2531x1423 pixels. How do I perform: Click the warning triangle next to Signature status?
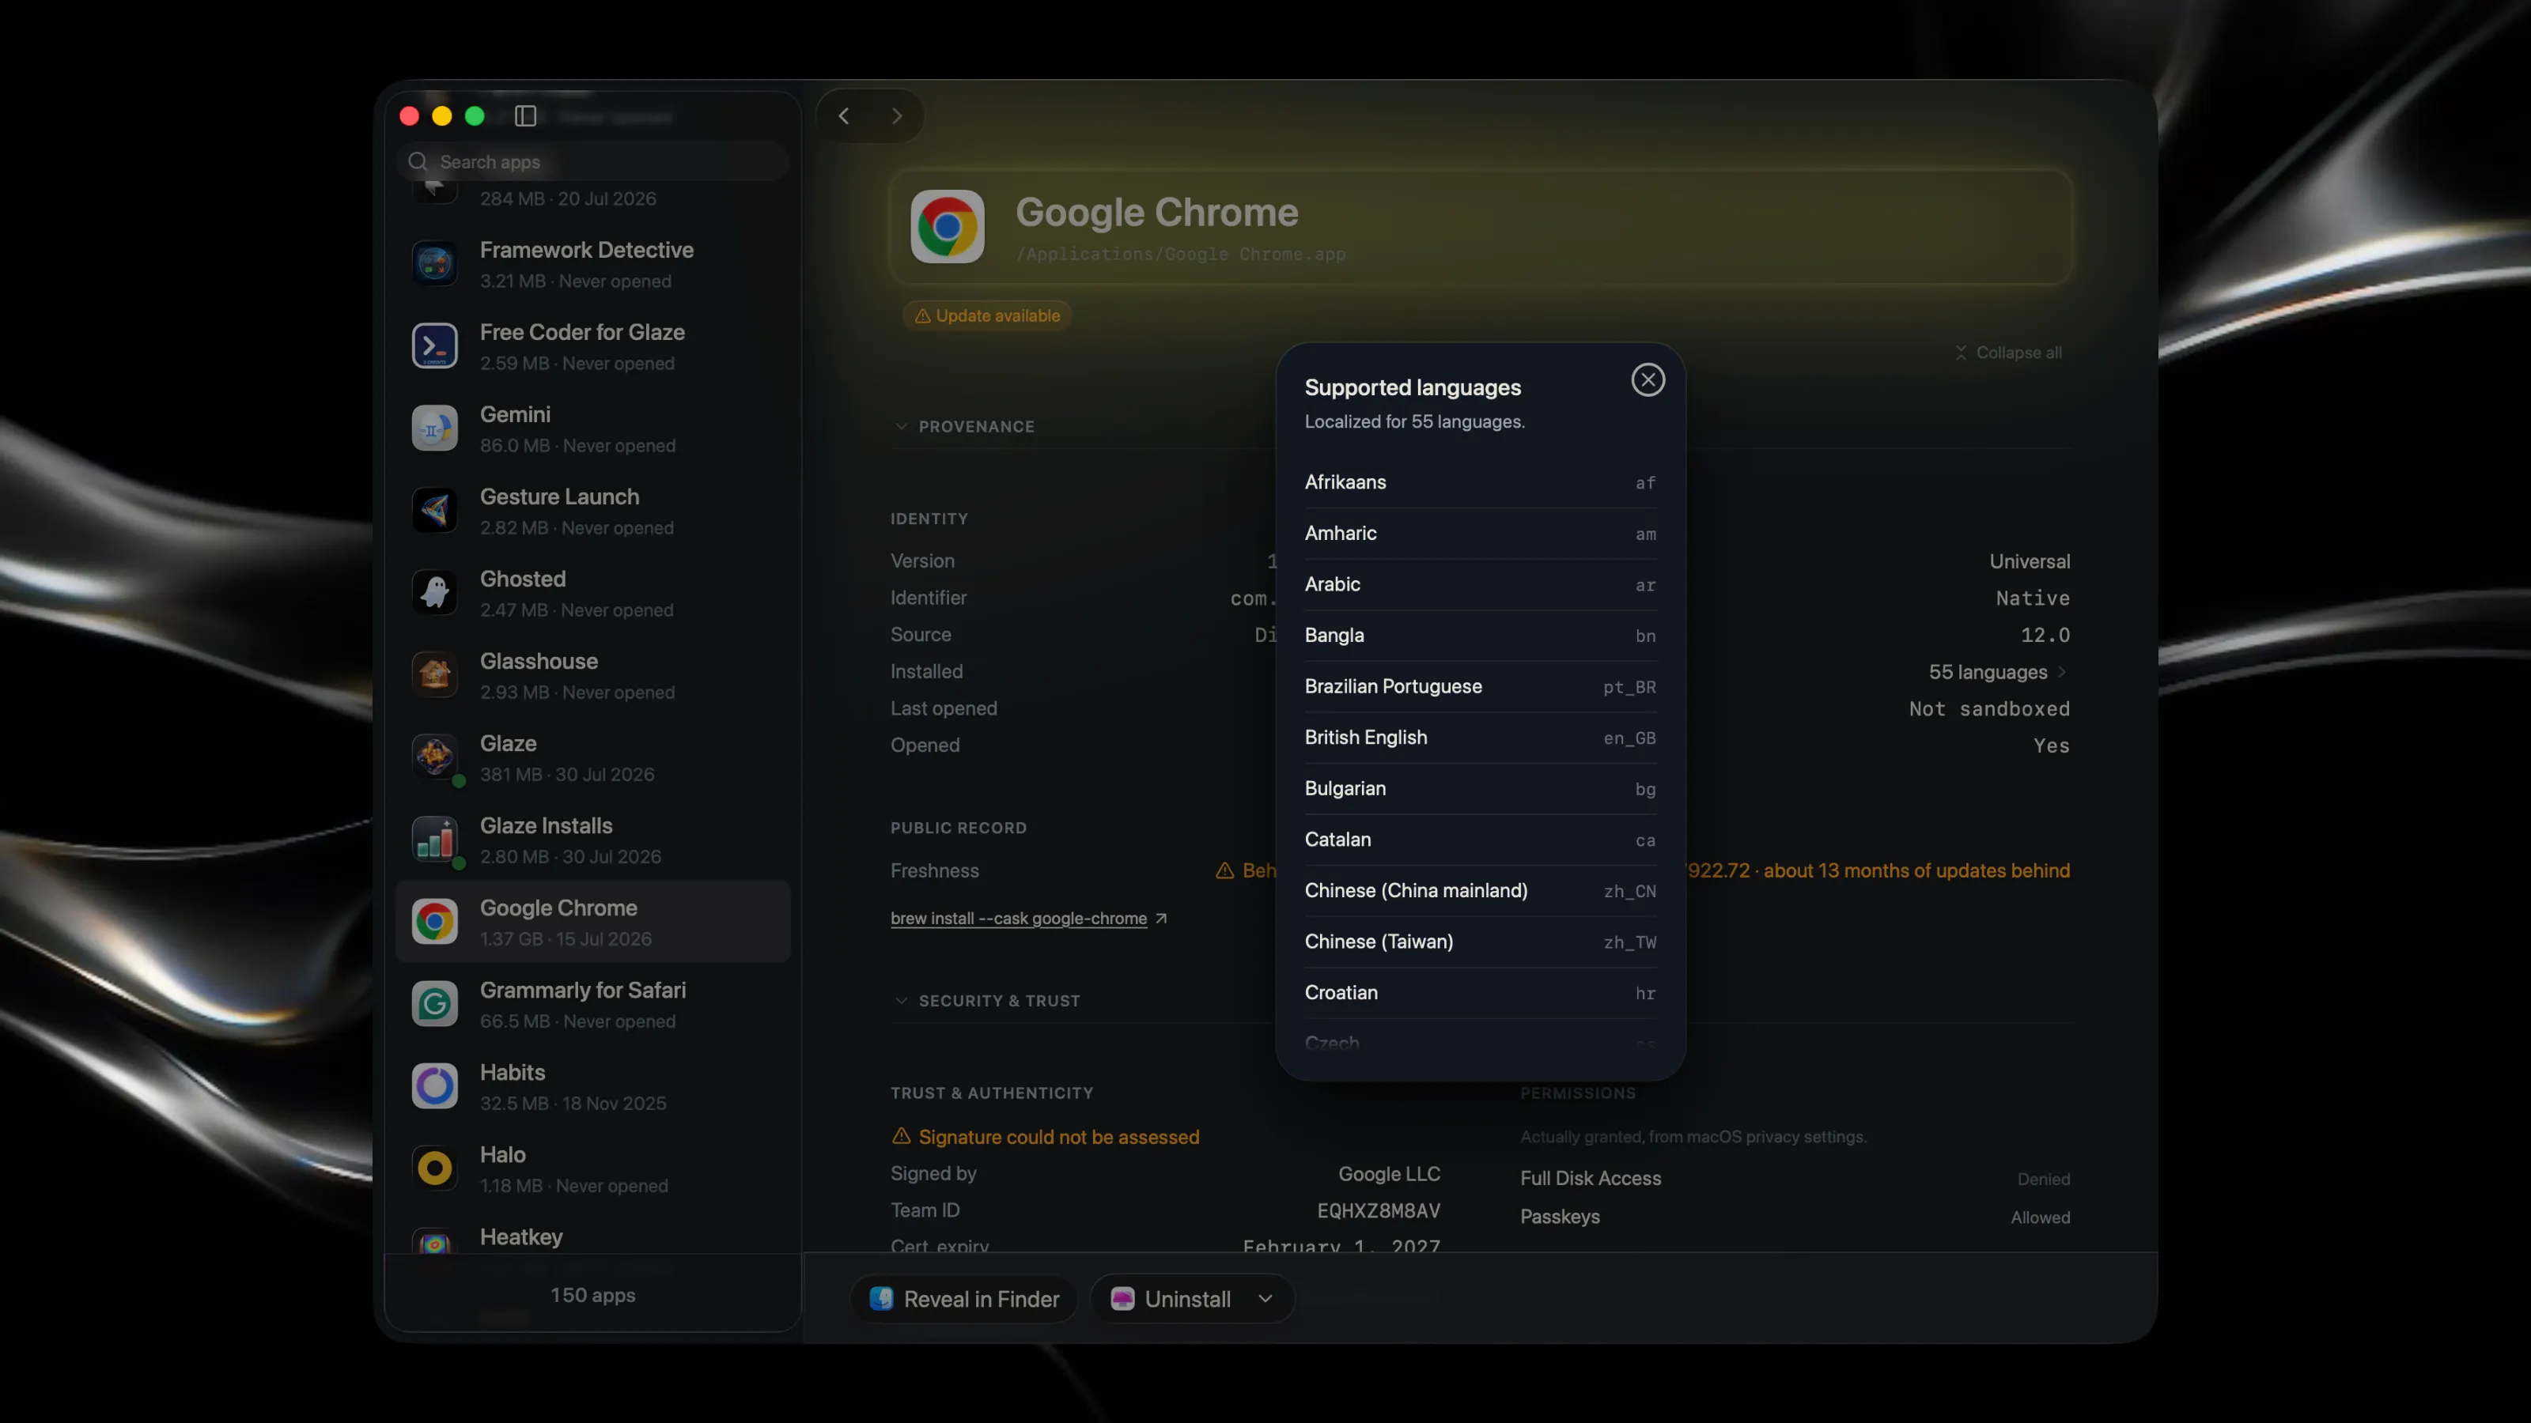(x=901, y=1136)
